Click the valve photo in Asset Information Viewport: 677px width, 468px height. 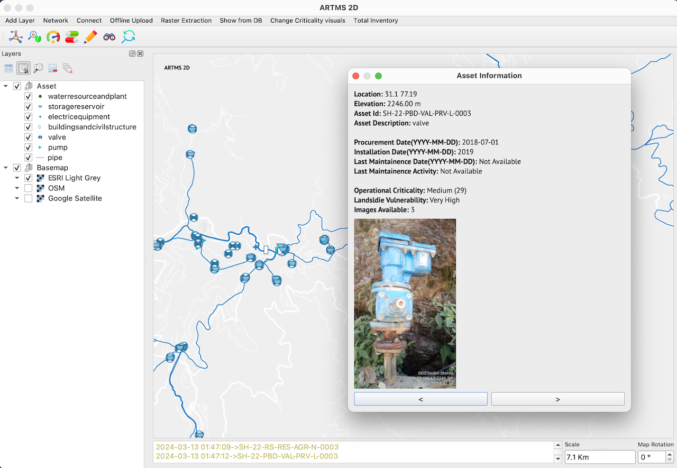[405, 304]
